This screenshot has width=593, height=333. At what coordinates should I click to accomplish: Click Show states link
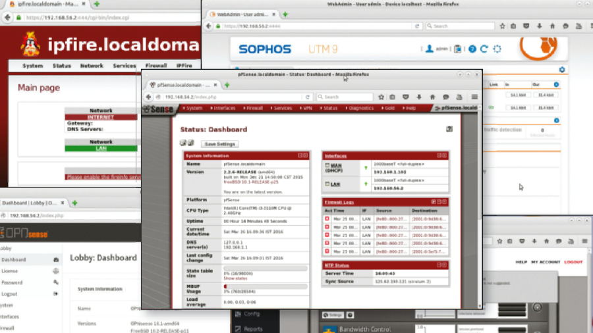235,278
